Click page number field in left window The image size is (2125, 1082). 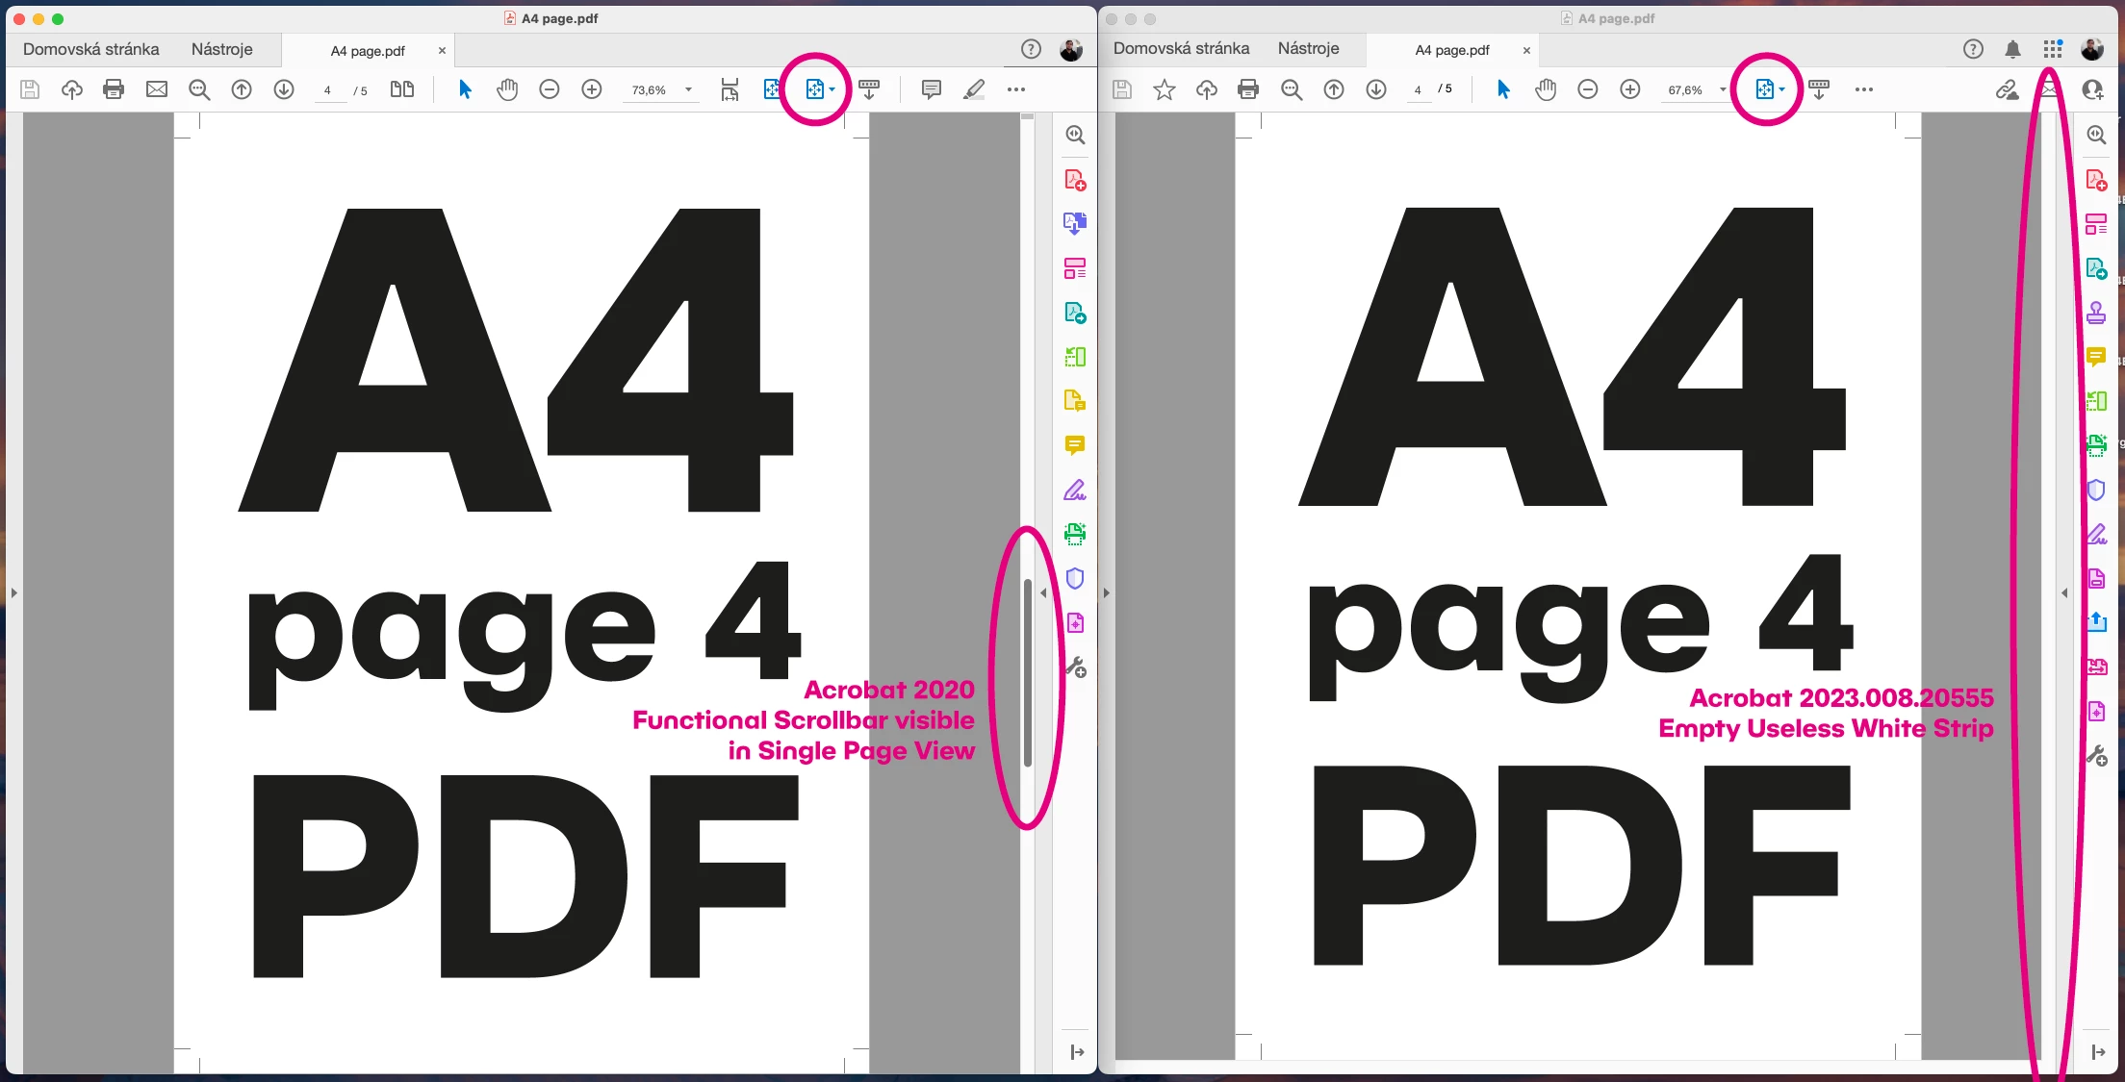click(x=328, y=90)
